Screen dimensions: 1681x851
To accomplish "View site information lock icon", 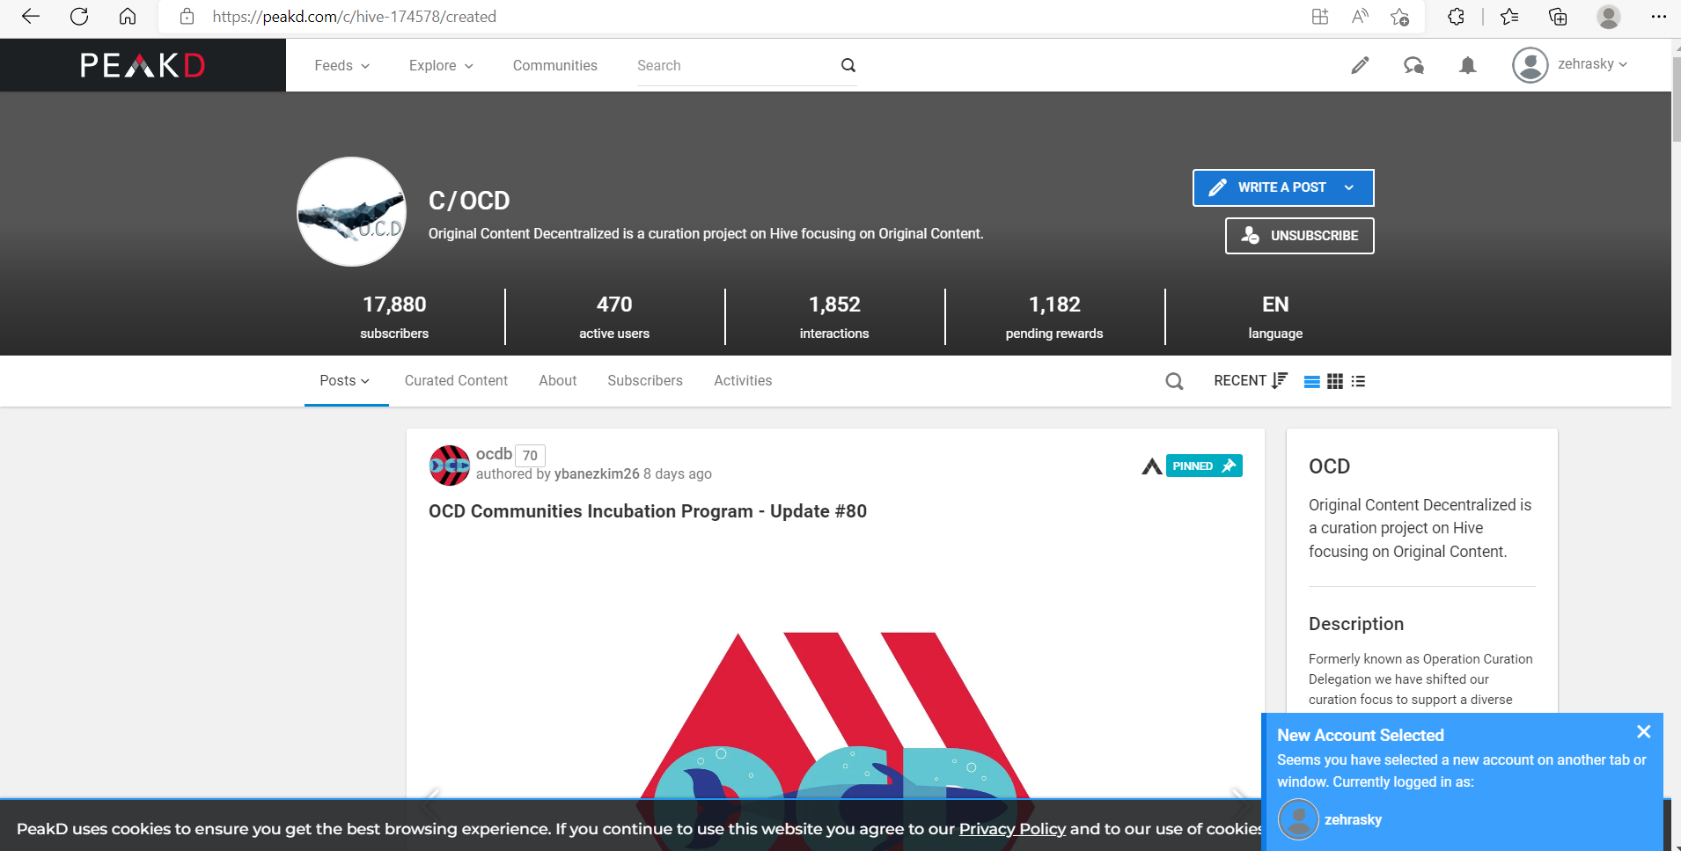I will [187, 17].
